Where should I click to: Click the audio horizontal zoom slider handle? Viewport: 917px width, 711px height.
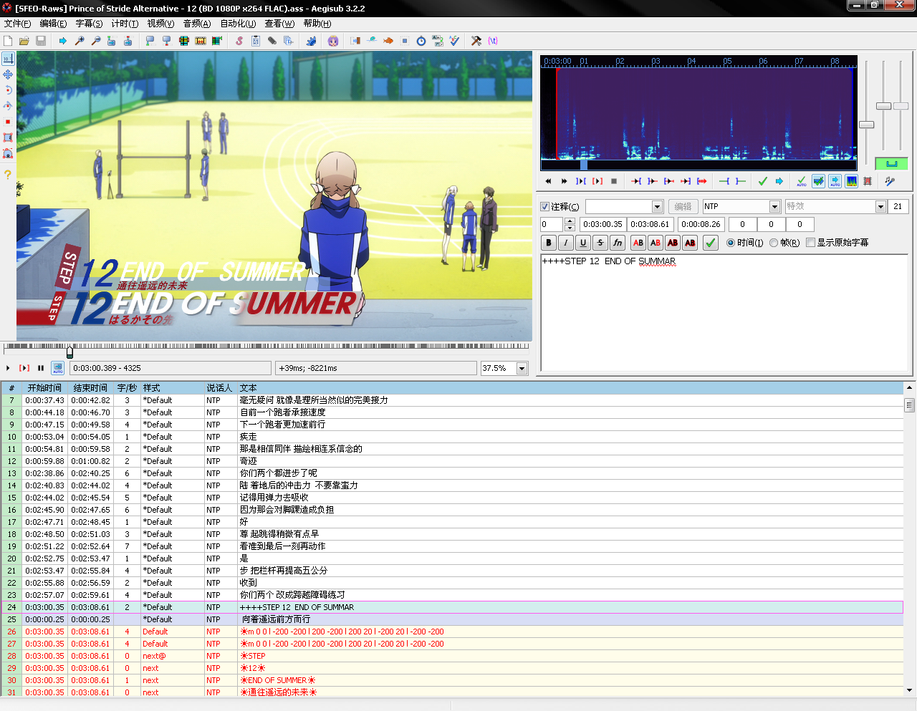(x=867, y=125)
